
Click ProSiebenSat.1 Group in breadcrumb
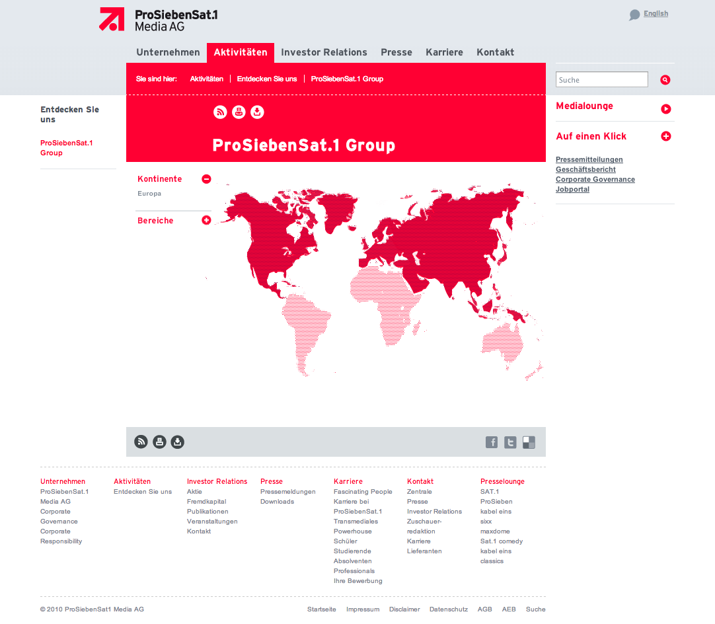[x=347, y=79]
